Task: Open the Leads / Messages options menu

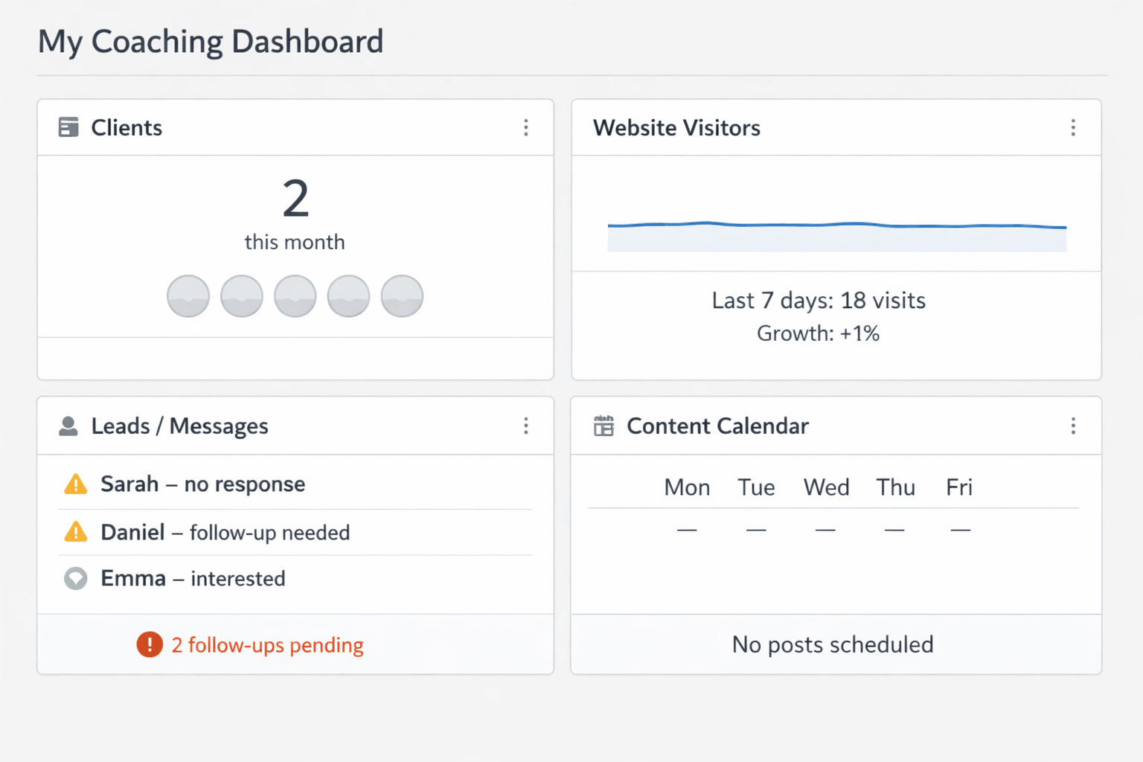Action: 526,426
